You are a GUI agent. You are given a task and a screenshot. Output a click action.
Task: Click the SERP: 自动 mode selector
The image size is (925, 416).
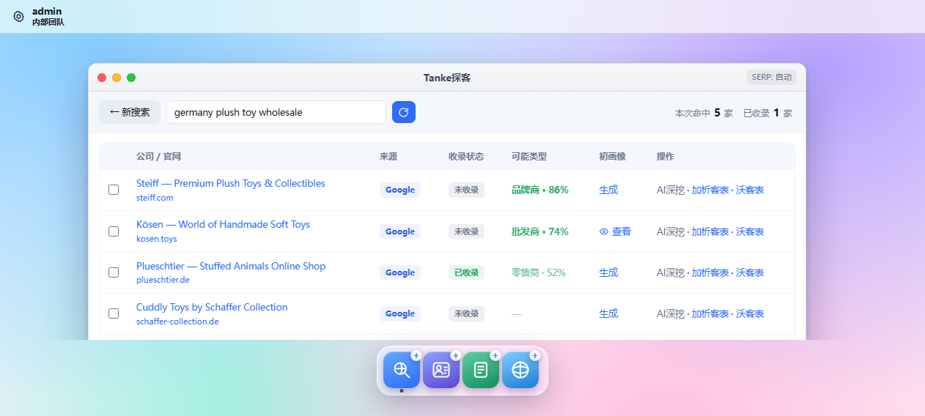[772, 77]
